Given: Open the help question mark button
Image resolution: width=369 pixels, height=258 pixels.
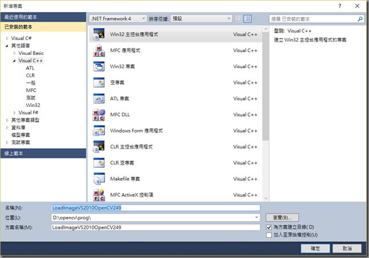Looking at the screenshot, I should (340, 6).
